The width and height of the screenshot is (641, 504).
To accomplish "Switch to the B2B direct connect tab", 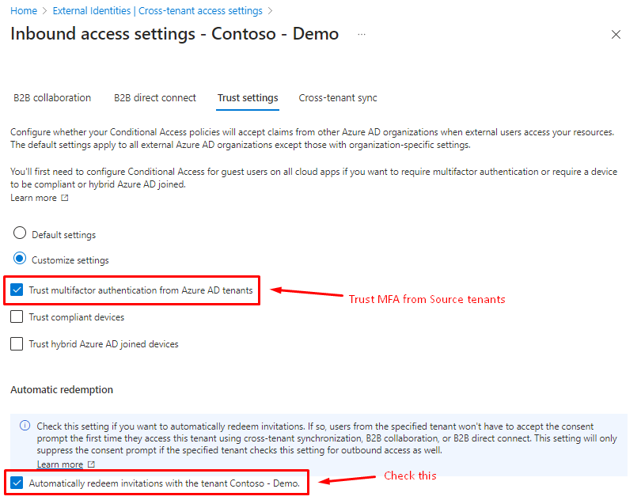I will point(155,98).
